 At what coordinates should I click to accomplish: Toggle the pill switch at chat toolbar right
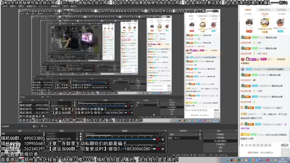pyautogui.click(x=285, y=145)
